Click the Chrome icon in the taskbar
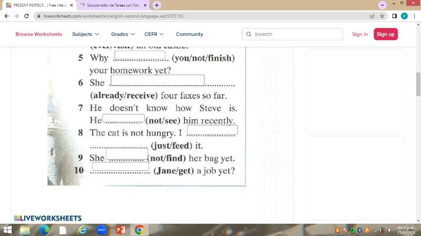Screen dimensions: 421x236 point(139,230)
